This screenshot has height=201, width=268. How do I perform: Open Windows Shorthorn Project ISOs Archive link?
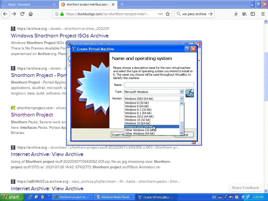pyautogui.click(x=60, y=36)
